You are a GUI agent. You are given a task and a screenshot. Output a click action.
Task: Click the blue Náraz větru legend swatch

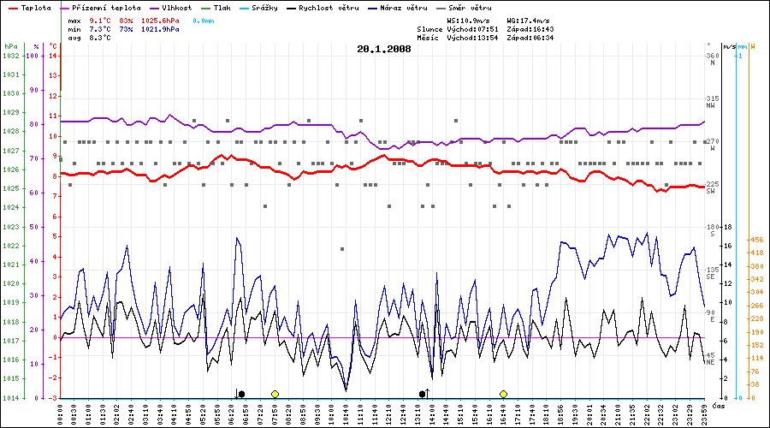pyautogui.click(x=373, y=9)
